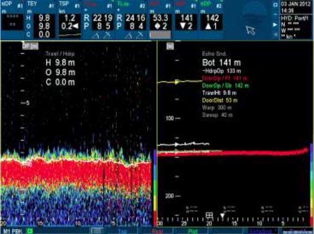Click the small square window icon beside the date
The width and height of the screenshot is (314, 234).
pos(275,5)
